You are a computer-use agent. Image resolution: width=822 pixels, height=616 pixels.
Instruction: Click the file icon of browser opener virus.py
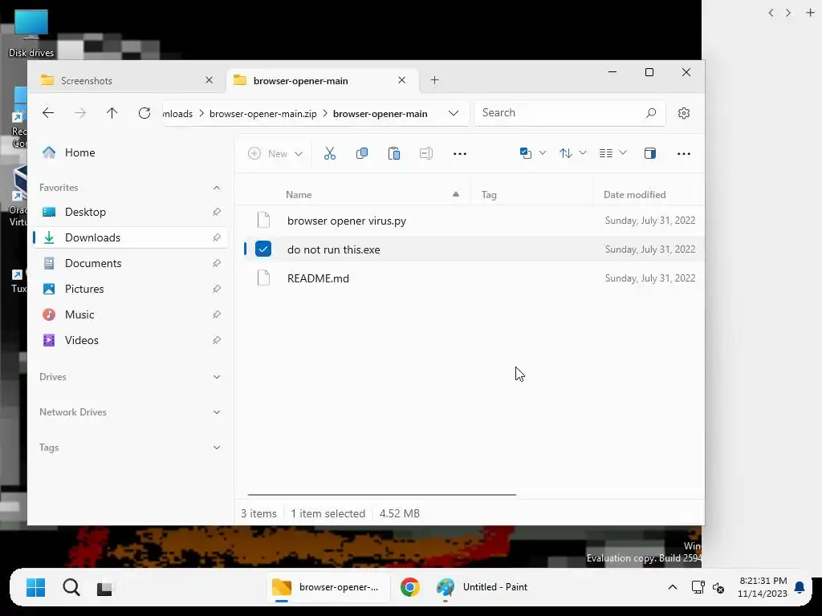263,221
